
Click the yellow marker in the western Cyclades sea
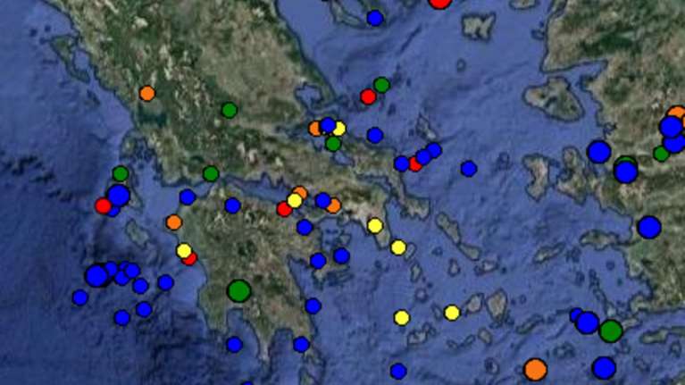click(402, 318)
